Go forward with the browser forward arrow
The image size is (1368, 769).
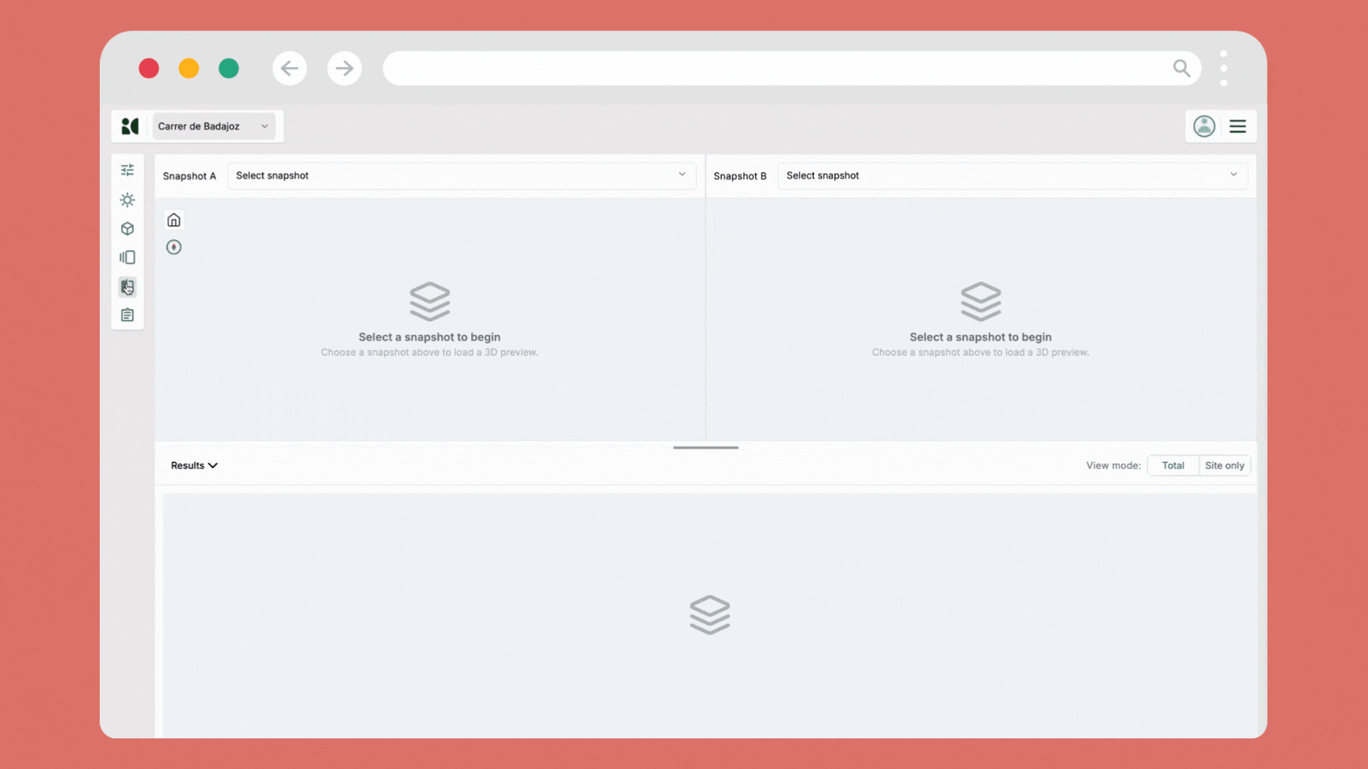point(344,68)
